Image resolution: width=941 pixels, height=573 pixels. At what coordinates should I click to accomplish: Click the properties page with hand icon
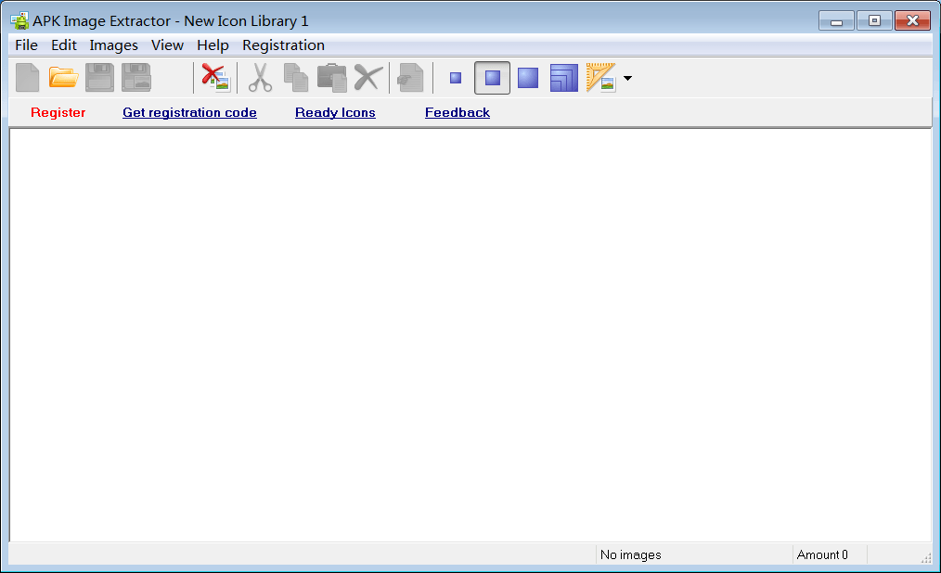pyautogui.click(x=410, y=78)
